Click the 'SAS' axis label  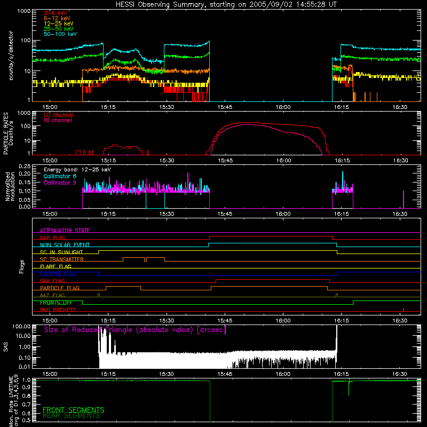[6, 347]
